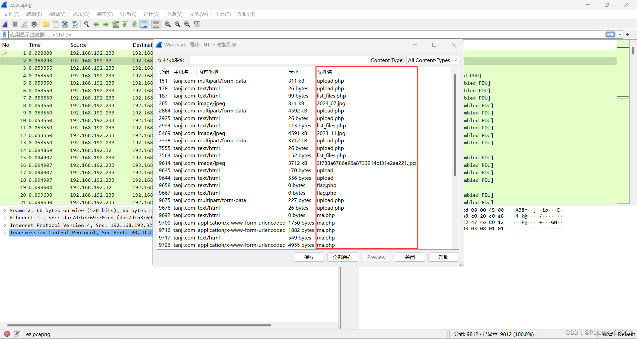Open a saved capture file
The height and width of the screenshot is (339, 637).
point(46,24)
